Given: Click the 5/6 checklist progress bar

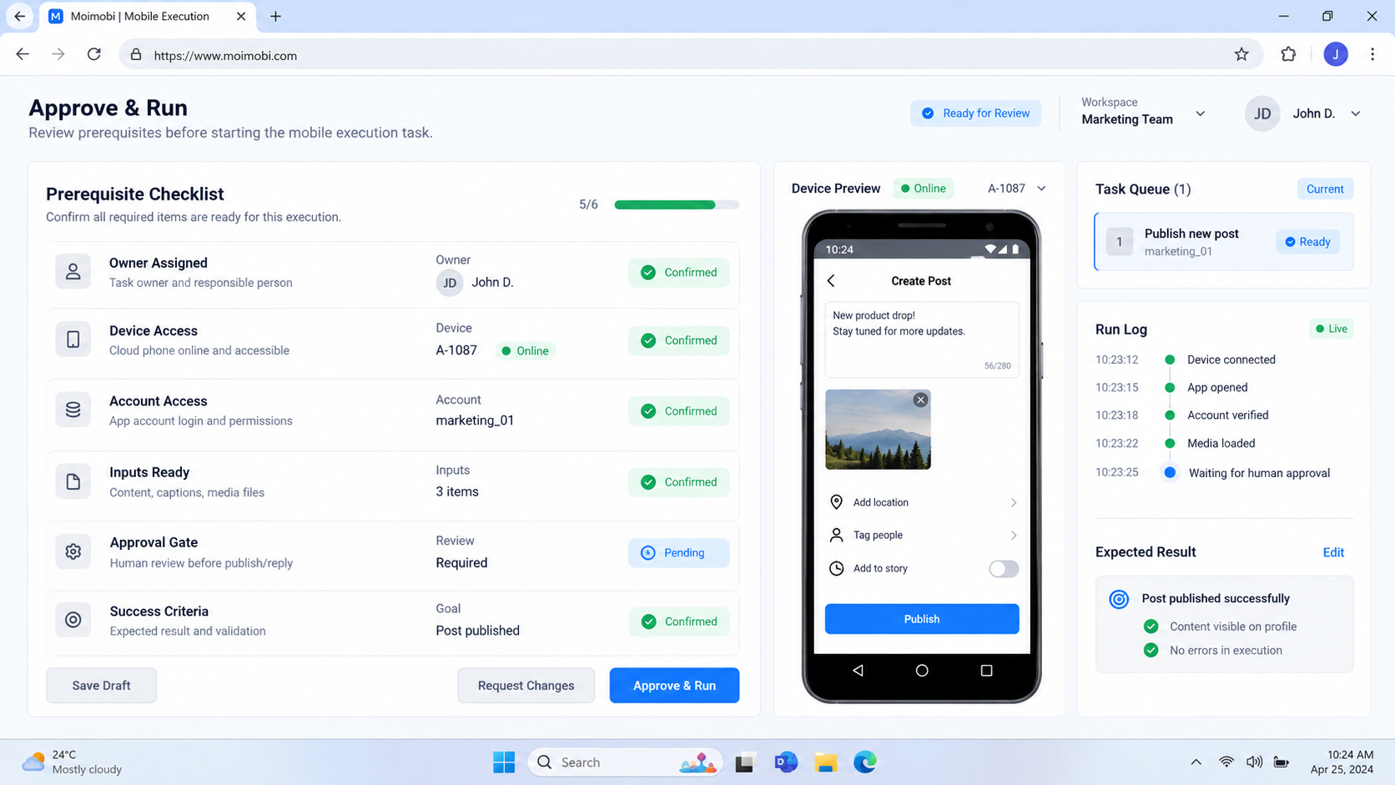Looking at the screenshot, I should coord(677,204).
